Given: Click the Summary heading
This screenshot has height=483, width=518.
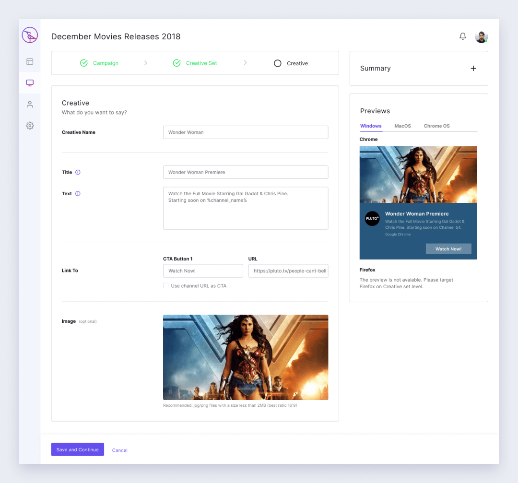Looking at the screenshot, I should click(x=375, y=69).
